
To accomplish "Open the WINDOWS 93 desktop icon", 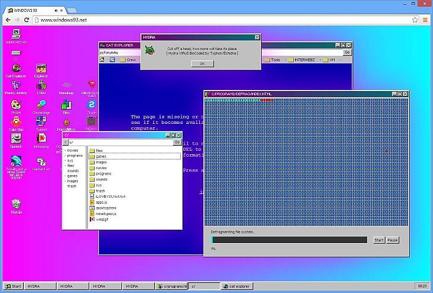I will pyautogui.click(x=16, y=36).
